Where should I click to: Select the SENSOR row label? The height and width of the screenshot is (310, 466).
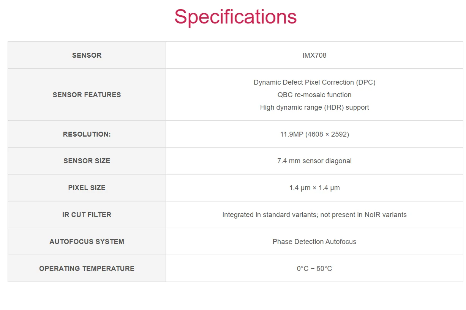(x=87, y=55)
